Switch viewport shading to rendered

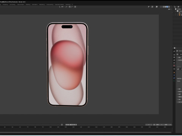pyautogui.click(x=169, y=7)
